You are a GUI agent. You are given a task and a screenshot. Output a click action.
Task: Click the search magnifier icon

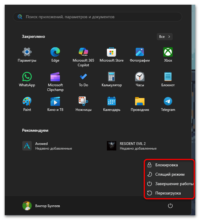20,17
